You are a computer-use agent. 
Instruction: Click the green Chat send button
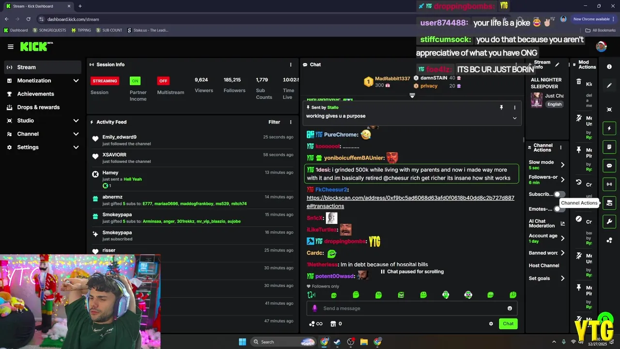pyautogui.click(x=508, y=324)
